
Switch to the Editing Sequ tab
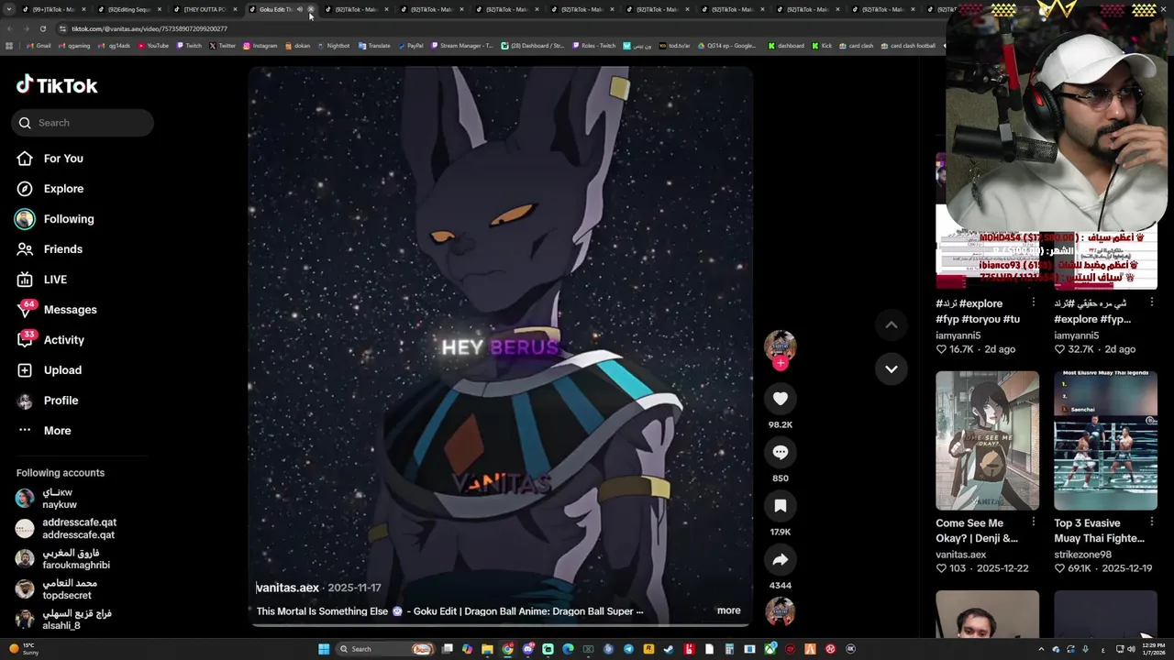coord(128,9)
